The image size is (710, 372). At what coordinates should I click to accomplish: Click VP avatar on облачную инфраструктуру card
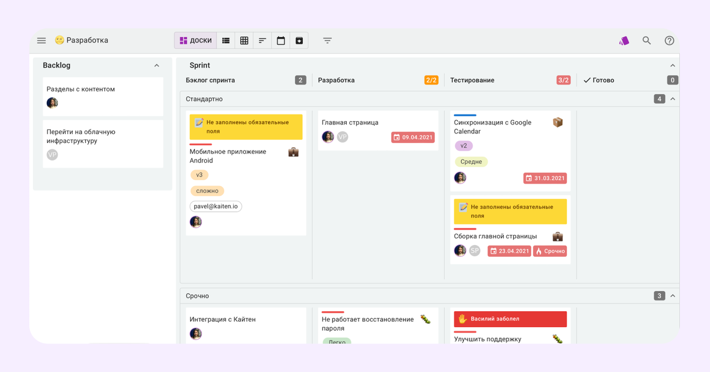[x=52, y=155]
